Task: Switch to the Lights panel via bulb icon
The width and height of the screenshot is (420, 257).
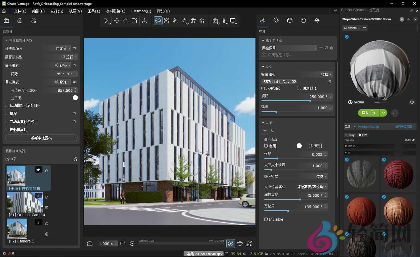Action: click(x=276, y=21)
